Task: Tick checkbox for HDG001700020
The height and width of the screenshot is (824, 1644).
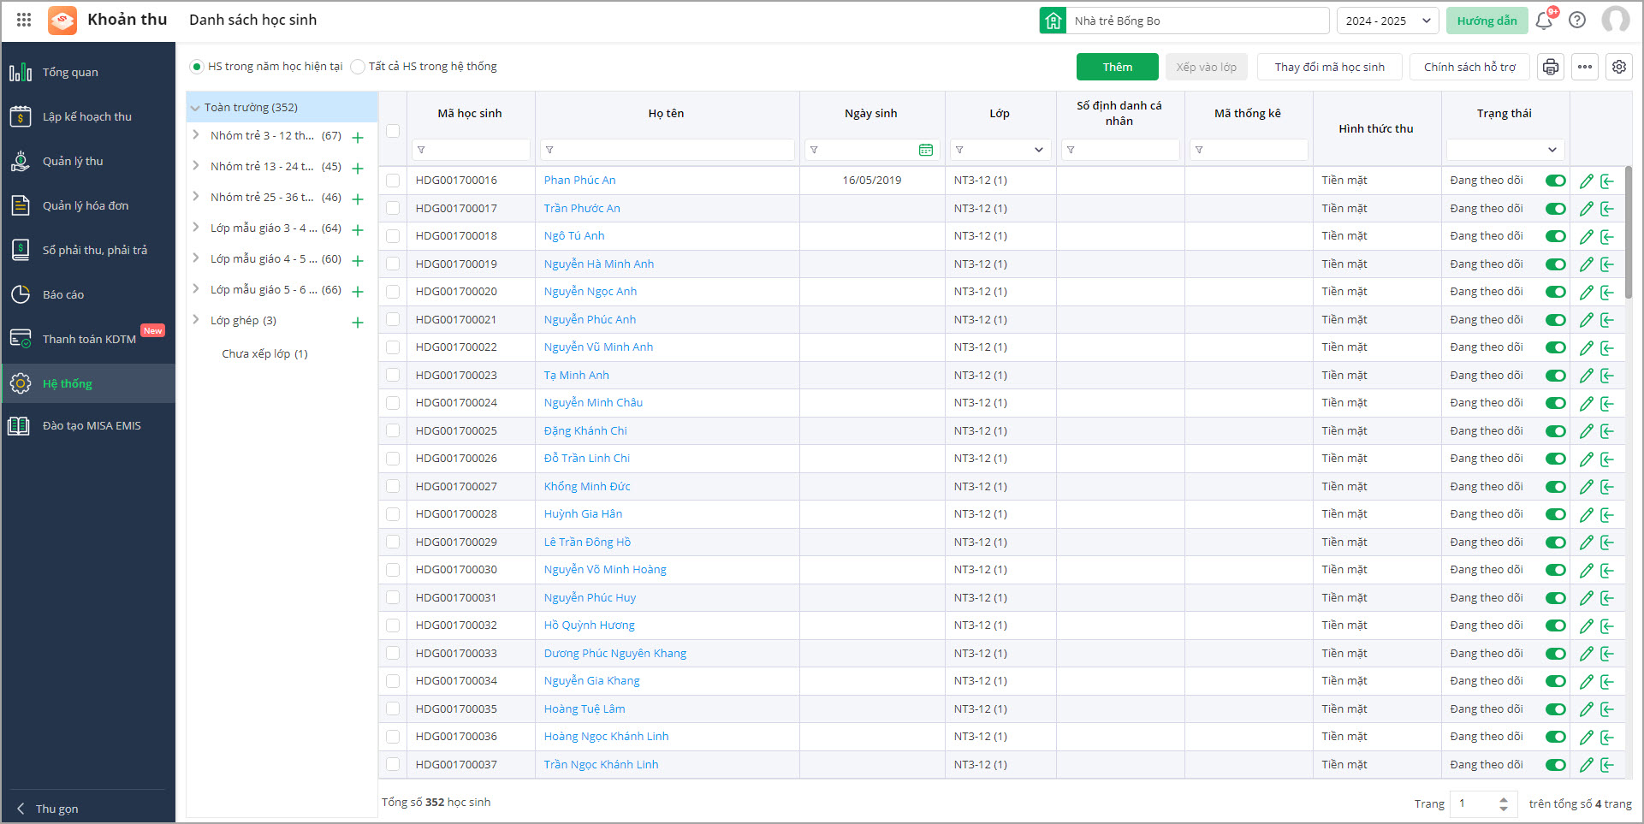Action: 393,292
